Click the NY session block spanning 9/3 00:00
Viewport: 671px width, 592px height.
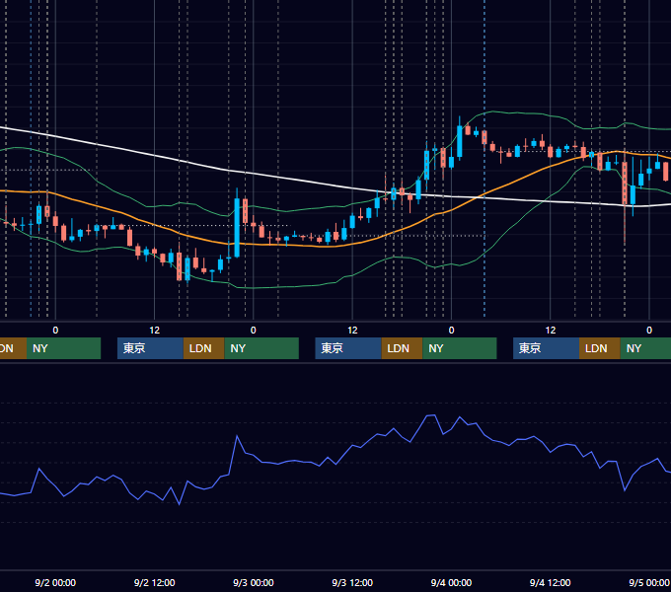click(x=261, y=348)
